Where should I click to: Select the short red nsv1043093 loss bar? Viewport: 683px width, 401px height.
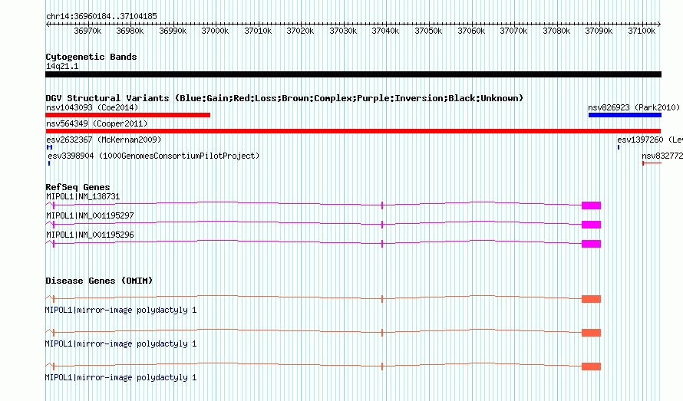[127, 115]
